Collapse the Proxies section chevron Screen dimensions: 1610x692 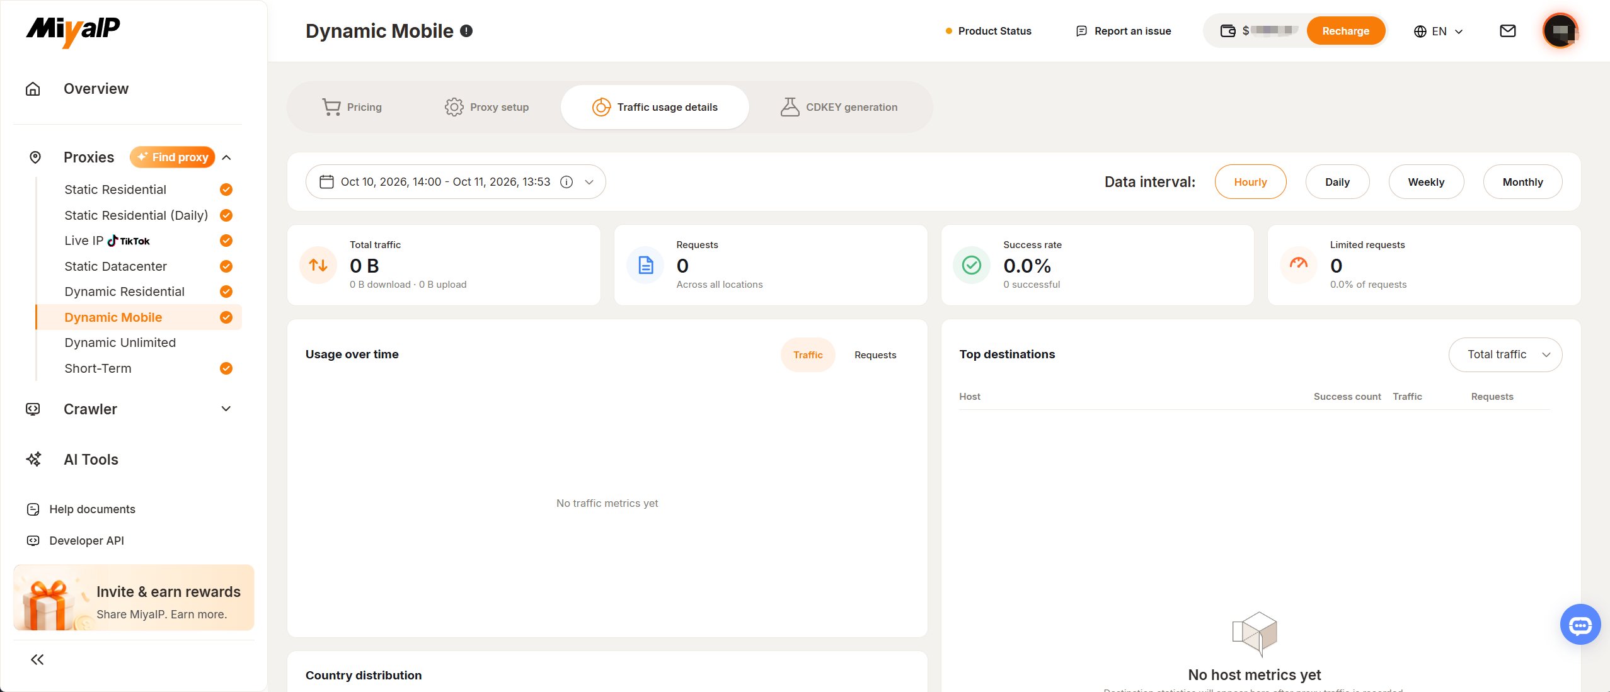click(x=227, y=157)
